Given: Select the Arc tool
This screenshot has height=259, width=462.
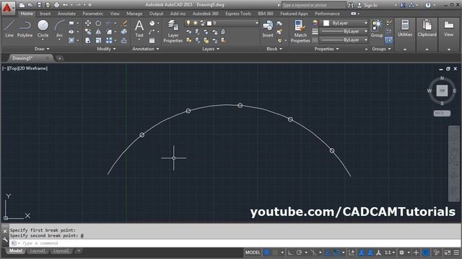Looking at the screenshot, I should coord(59,29).
